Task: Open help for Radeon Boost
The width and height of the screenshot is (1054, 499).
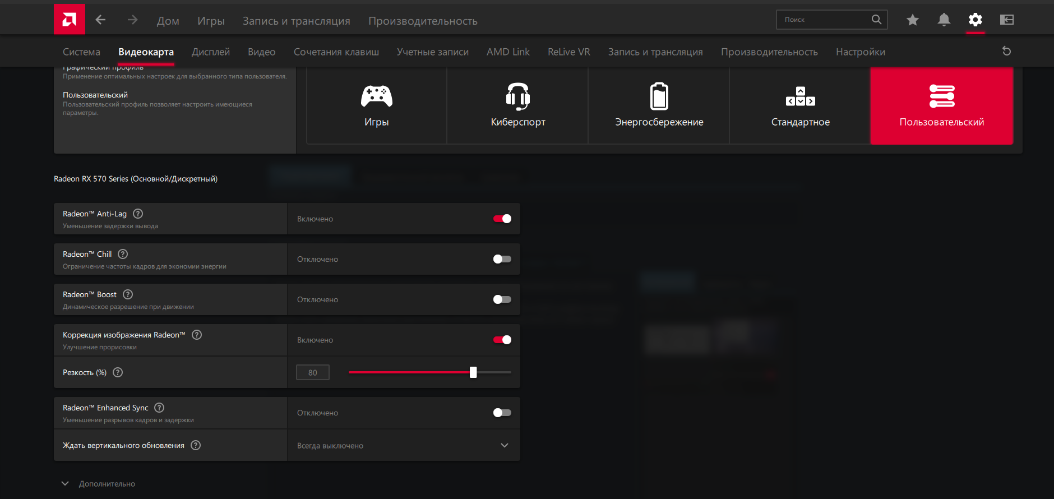Action: click(128, 294)
